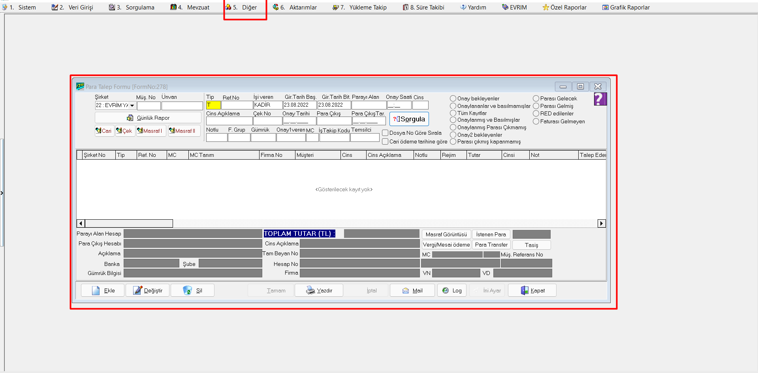Expand the left edge panel arrow

tap(2, 193)
